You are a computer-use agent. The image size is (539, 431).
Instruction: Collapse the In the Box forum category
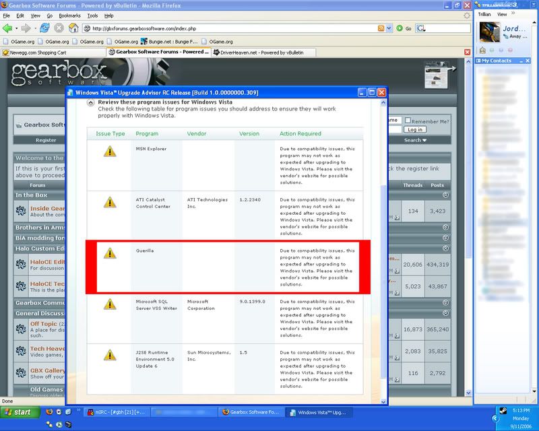(x=445, y=195)
